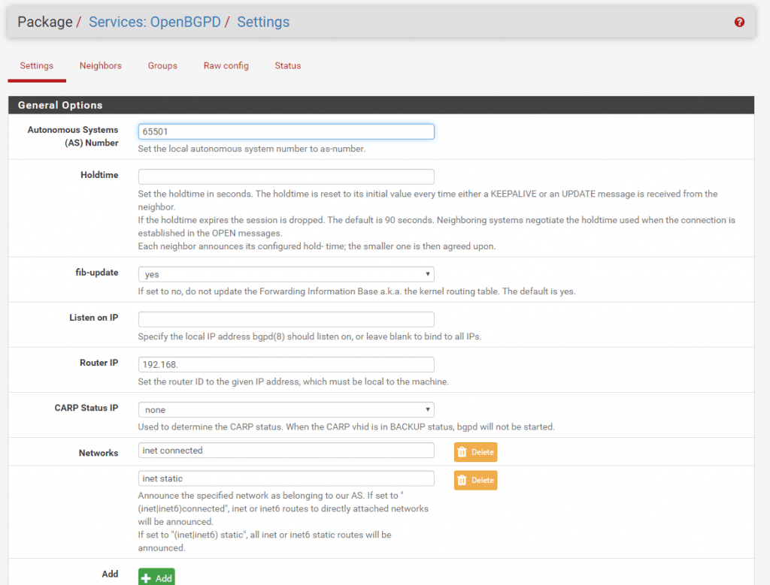The width and height of the screenshot is (770, 585).
Task: Open the CARP Status IP dropdown
Action: [x=286, y=409]
